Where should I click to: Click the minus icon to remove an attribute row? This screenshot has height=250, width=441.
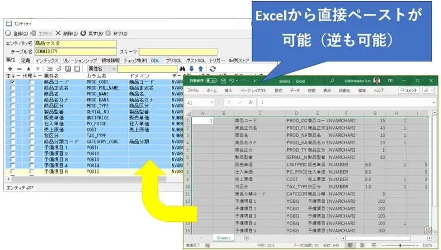pos(19,68)
